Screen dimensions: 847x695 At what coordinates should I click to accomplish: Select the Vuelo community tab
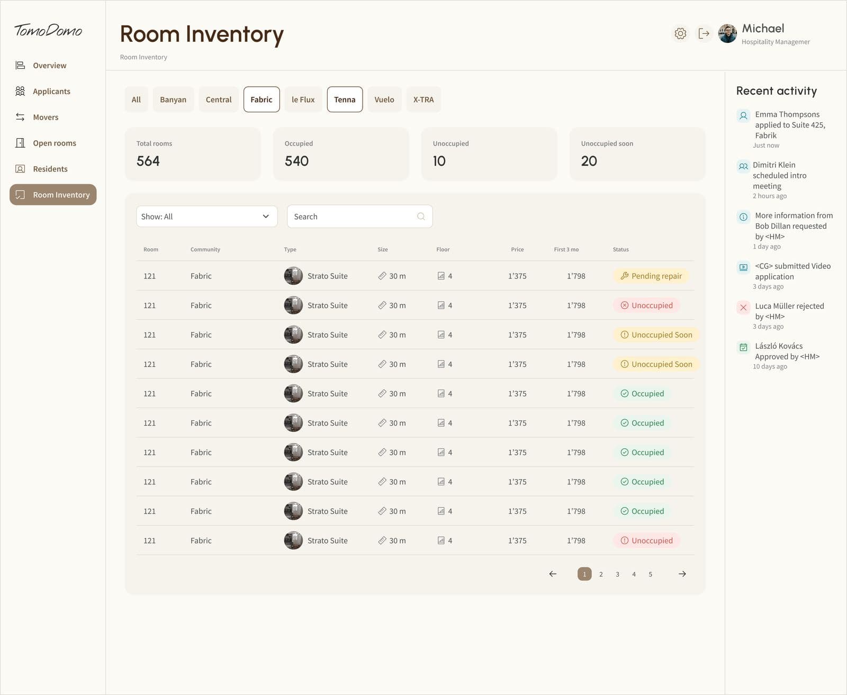coord(384,100)
